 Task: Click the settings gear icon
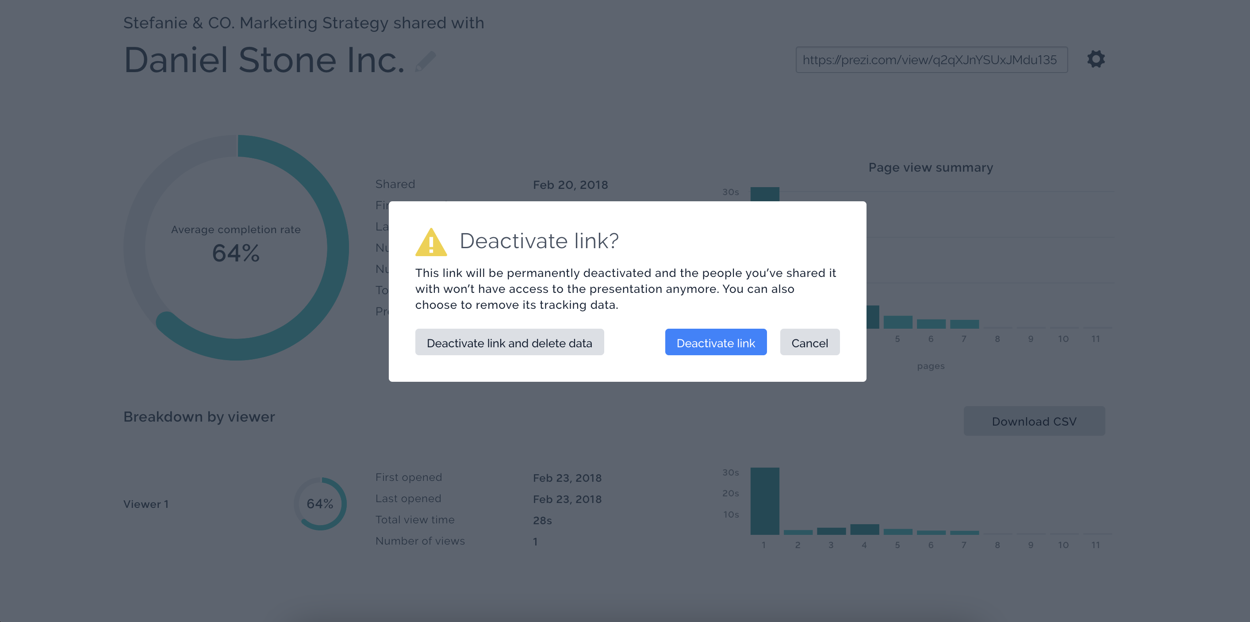1096,59
